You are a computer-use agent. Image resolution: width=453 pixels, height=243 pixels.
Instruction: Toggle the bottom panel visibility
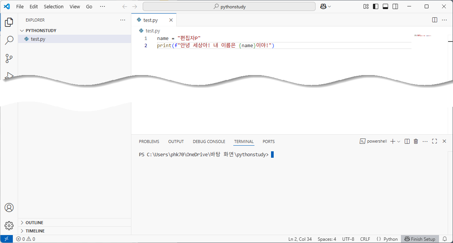(x=385, y=6)
